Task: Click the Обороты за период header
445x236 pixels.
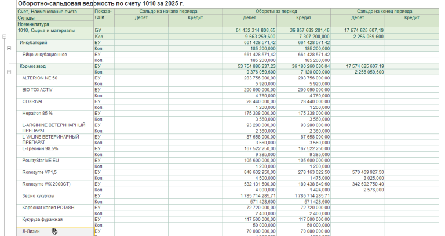Action: (276, 12)
